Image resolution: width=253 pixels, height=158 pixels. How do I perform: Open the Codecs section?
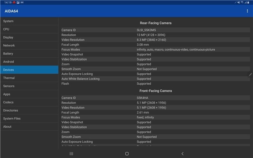click(29, 102)
